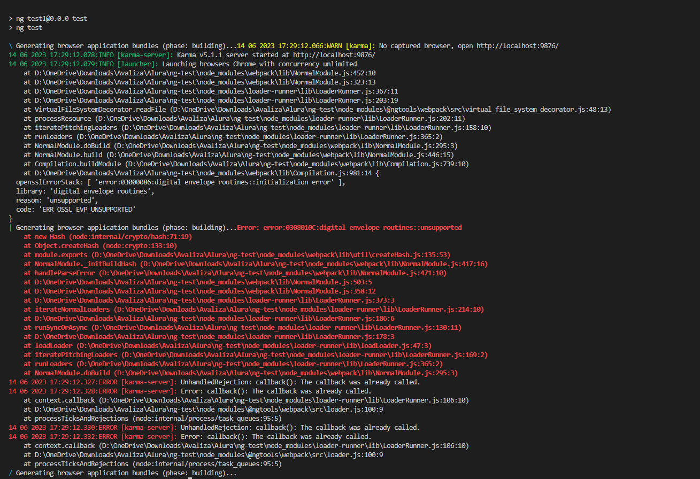Click the 17:29:12.327:ERROR karma-server line
The width and height of the screenshot is (700, 479).
(214, 382)
